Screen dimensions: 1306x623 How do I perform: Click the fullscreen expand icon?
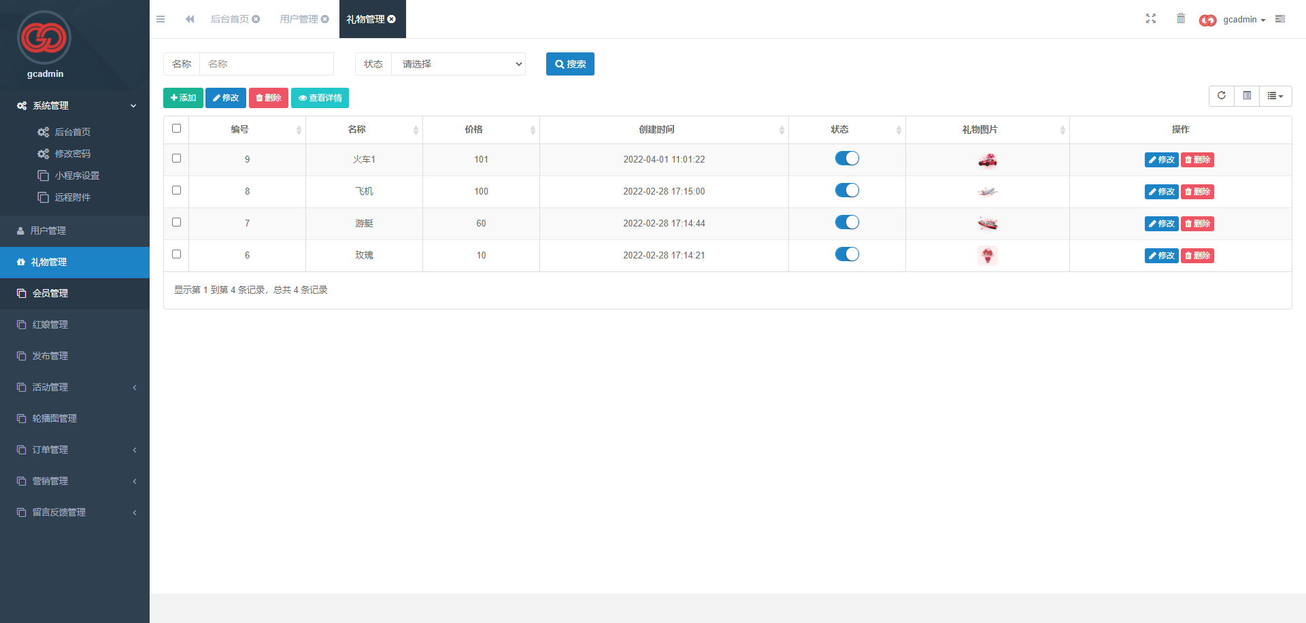click(1150, 19)
